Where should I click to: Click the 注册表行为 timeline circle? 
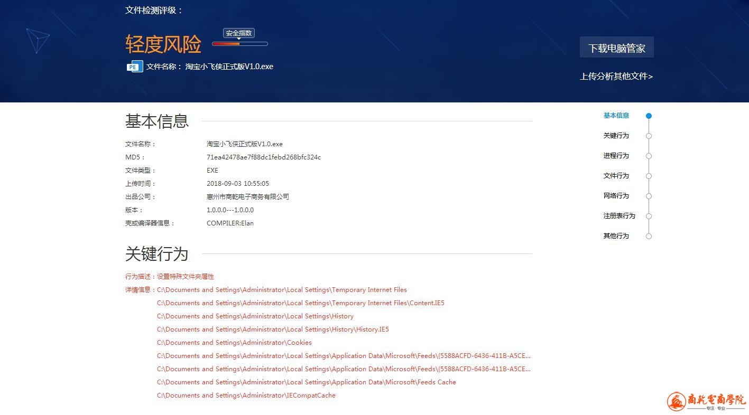(649, 216)
